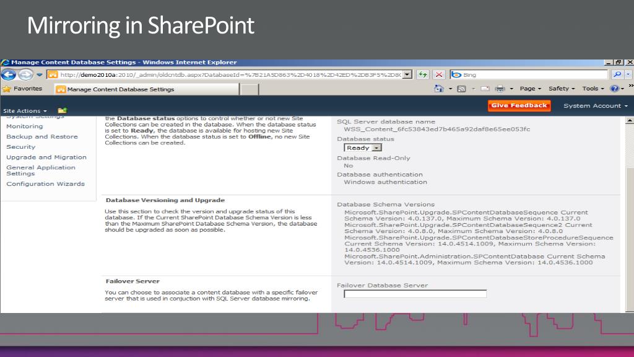
Task: Click the browser Forward arrow button
Action: [25, 75]
